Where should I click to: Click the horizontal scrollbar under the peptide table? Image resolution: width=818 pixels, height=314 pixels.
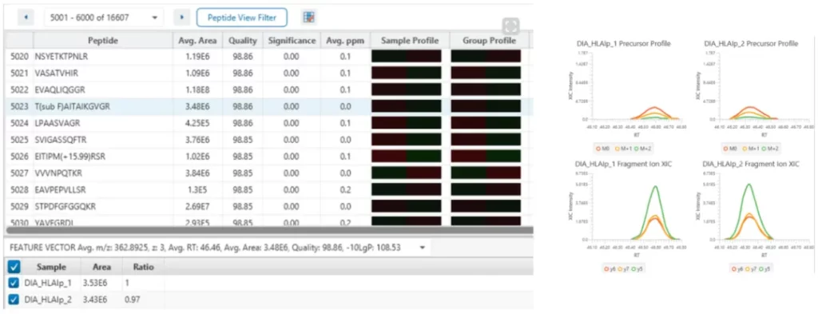coord(269,229)
